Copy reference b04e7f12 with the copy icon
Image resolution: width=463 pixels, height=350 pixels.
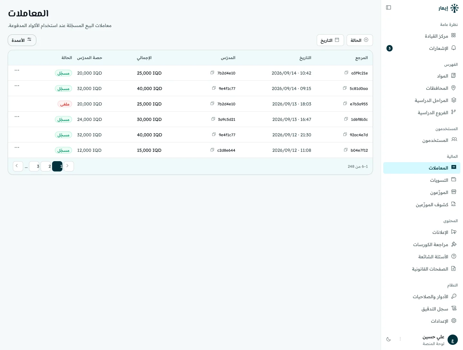[346, 150]
